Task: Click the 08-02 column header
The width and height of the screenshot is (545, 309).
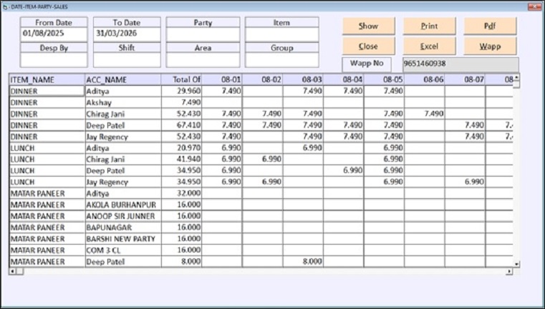Action: [x=263, y=80]
